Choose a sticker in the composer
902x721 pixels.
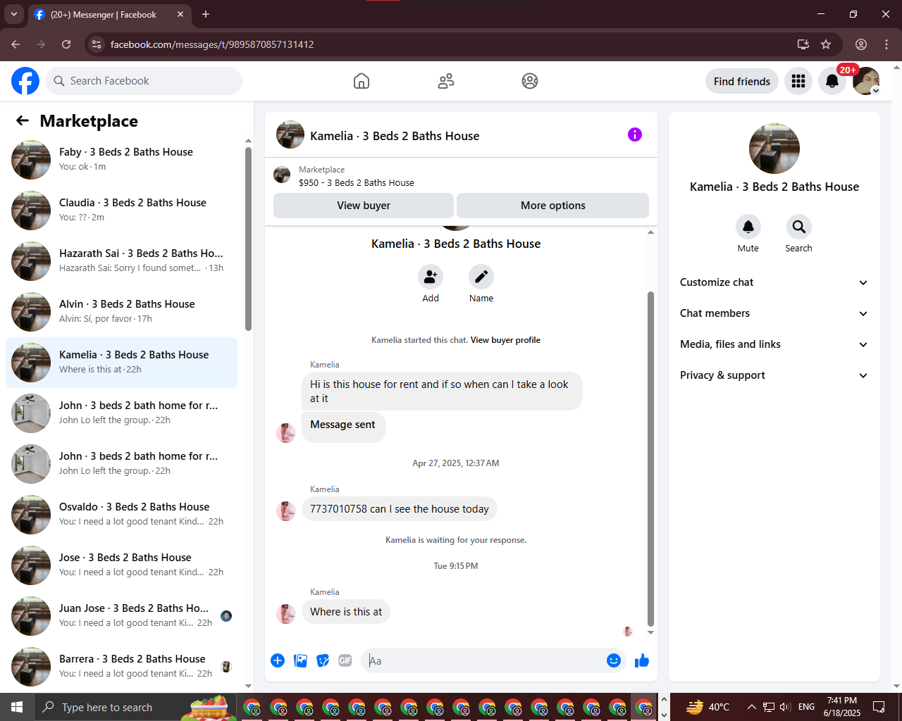tap(323, 660)
